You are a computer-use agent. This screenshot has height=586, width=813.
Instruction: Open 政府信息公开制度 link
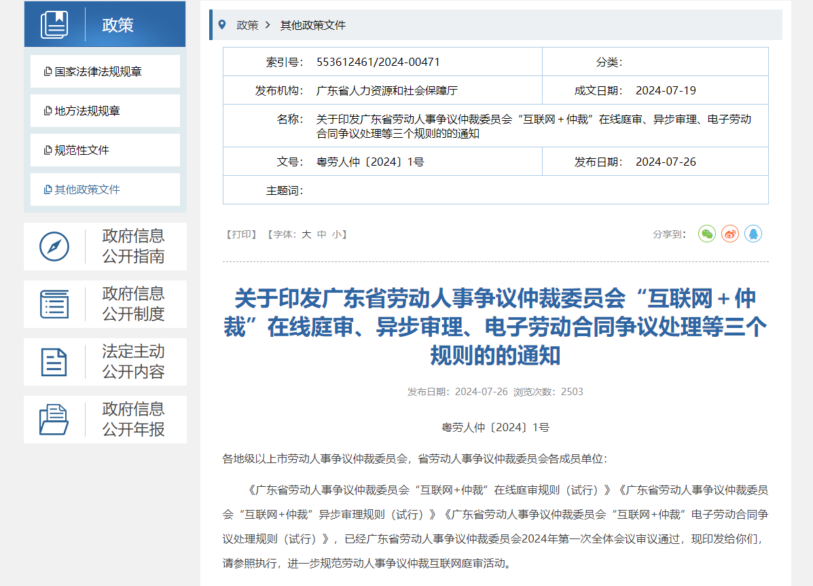133,304
